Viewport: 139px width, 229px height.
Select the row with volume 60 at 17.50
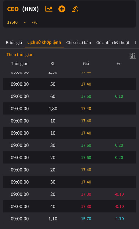coord(69,96)
